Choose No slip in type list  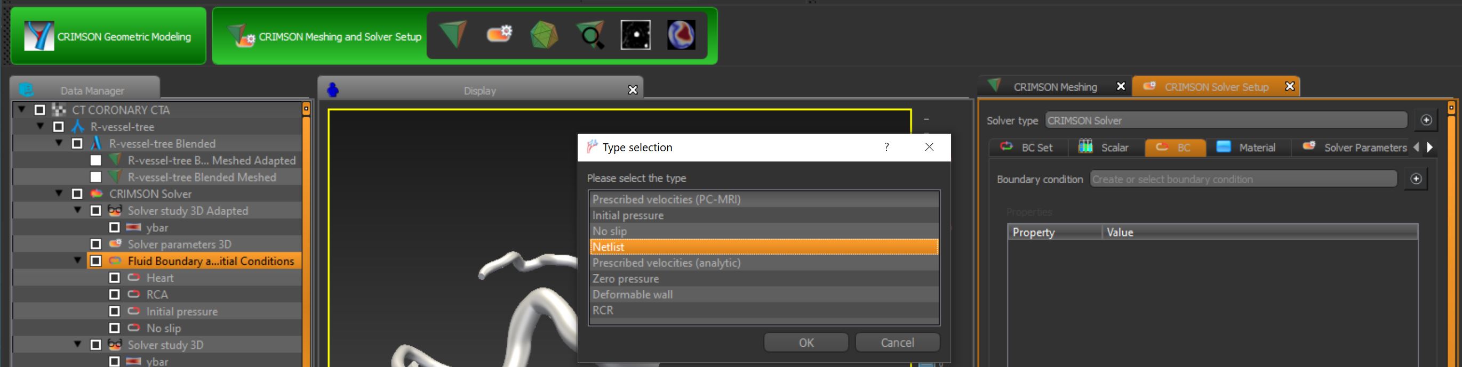tap(764, 231)
